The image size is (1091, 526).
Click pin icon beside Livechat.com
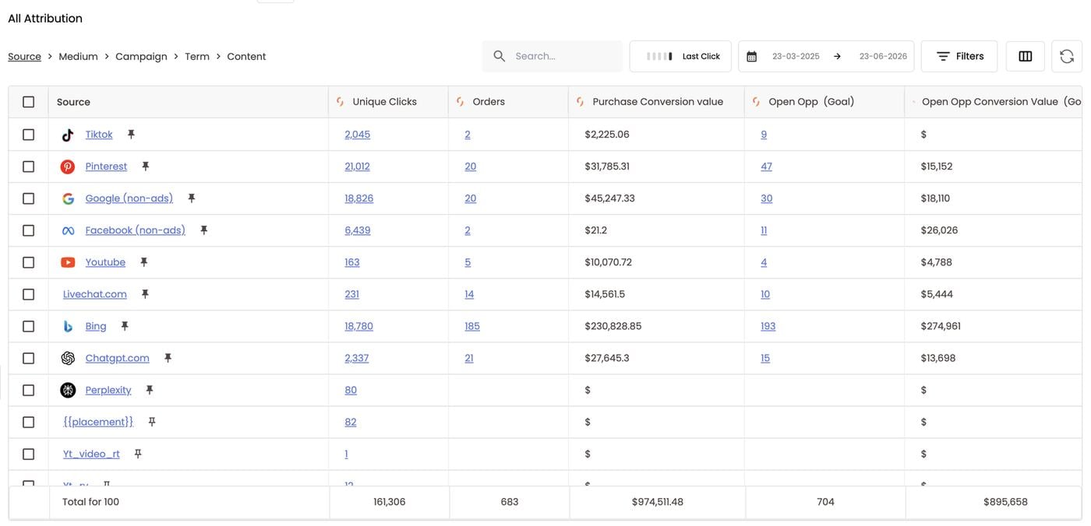[x=145, y=294]
